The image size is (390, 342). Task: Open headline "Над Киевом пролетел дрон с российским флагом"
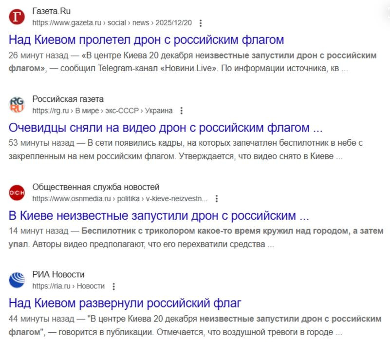point(146,39)
